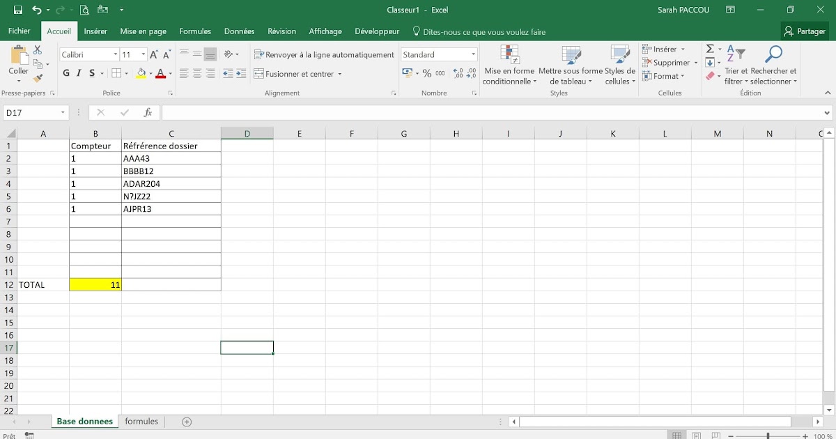Toggle italic formatting

[79, 73]
